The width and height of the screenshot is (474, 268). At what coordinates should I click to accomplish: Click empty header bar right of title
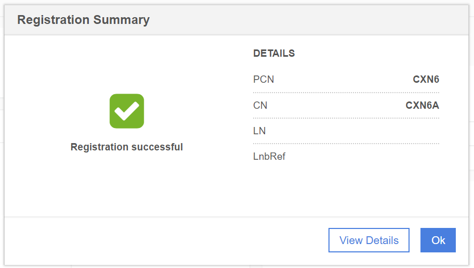[x=312, y=20]
